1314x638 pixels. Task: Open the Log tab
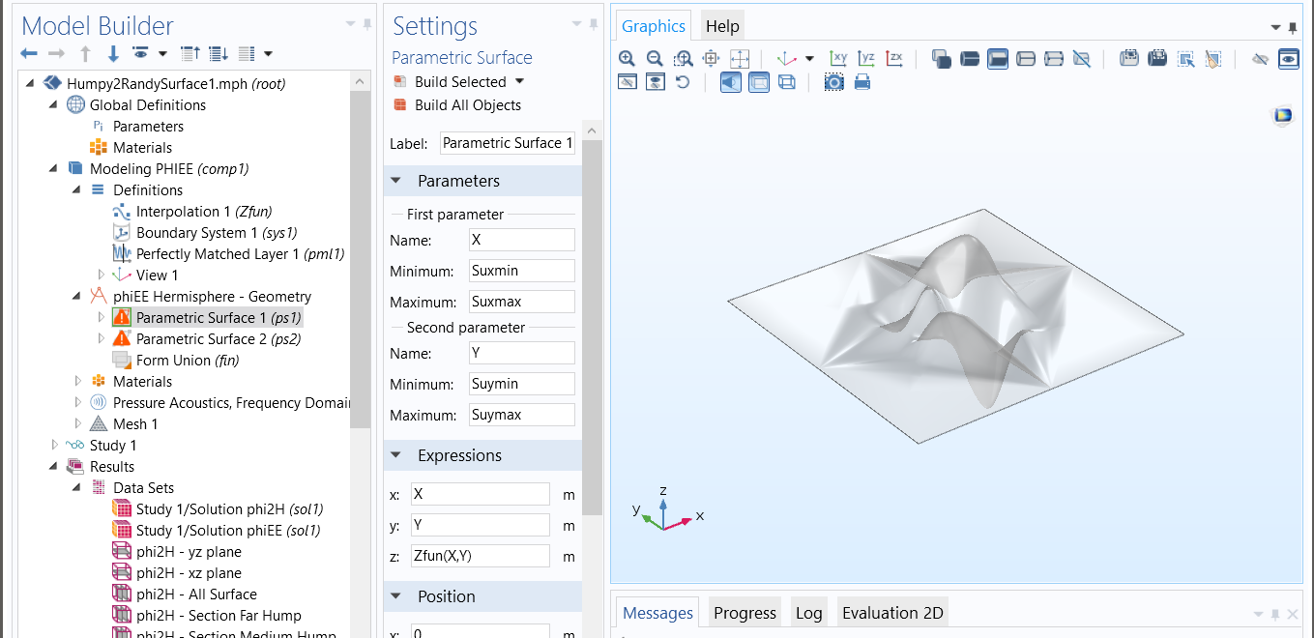[x=808, y=613]
